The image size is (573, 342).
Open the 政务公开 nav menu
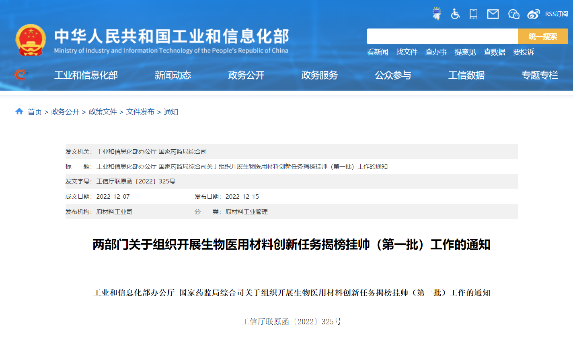[x=246, y=75]
